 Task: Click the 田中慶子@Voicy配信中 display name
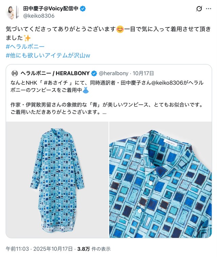coord(51,9)
